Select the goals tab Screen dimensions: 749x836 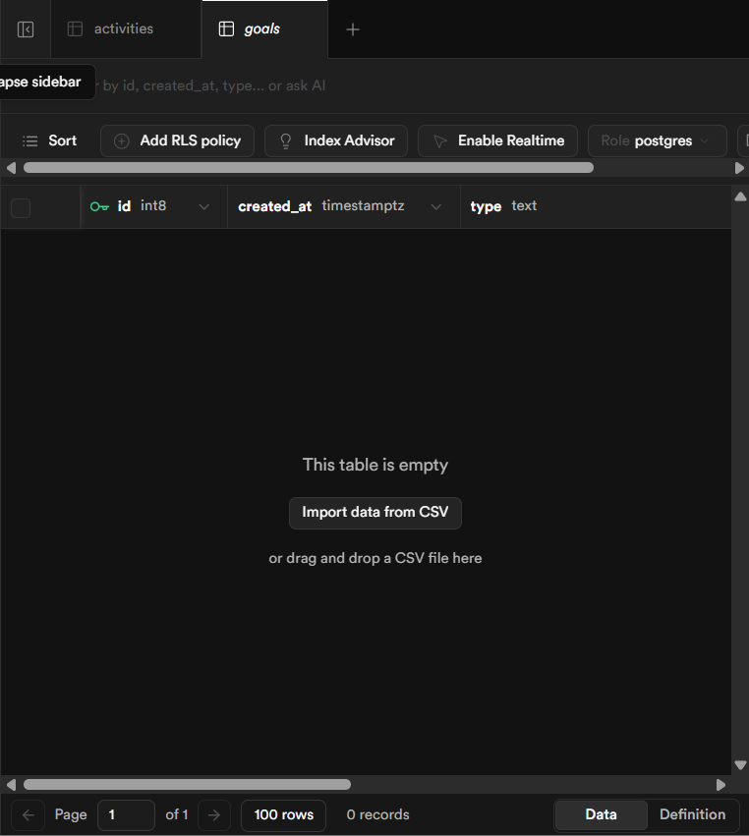(261, 29)
